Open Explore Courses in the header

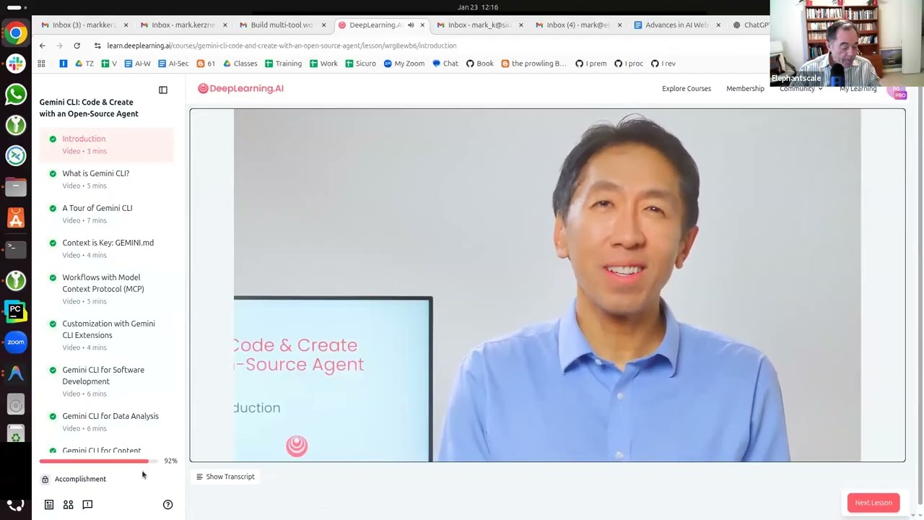(x=687, y=89)
